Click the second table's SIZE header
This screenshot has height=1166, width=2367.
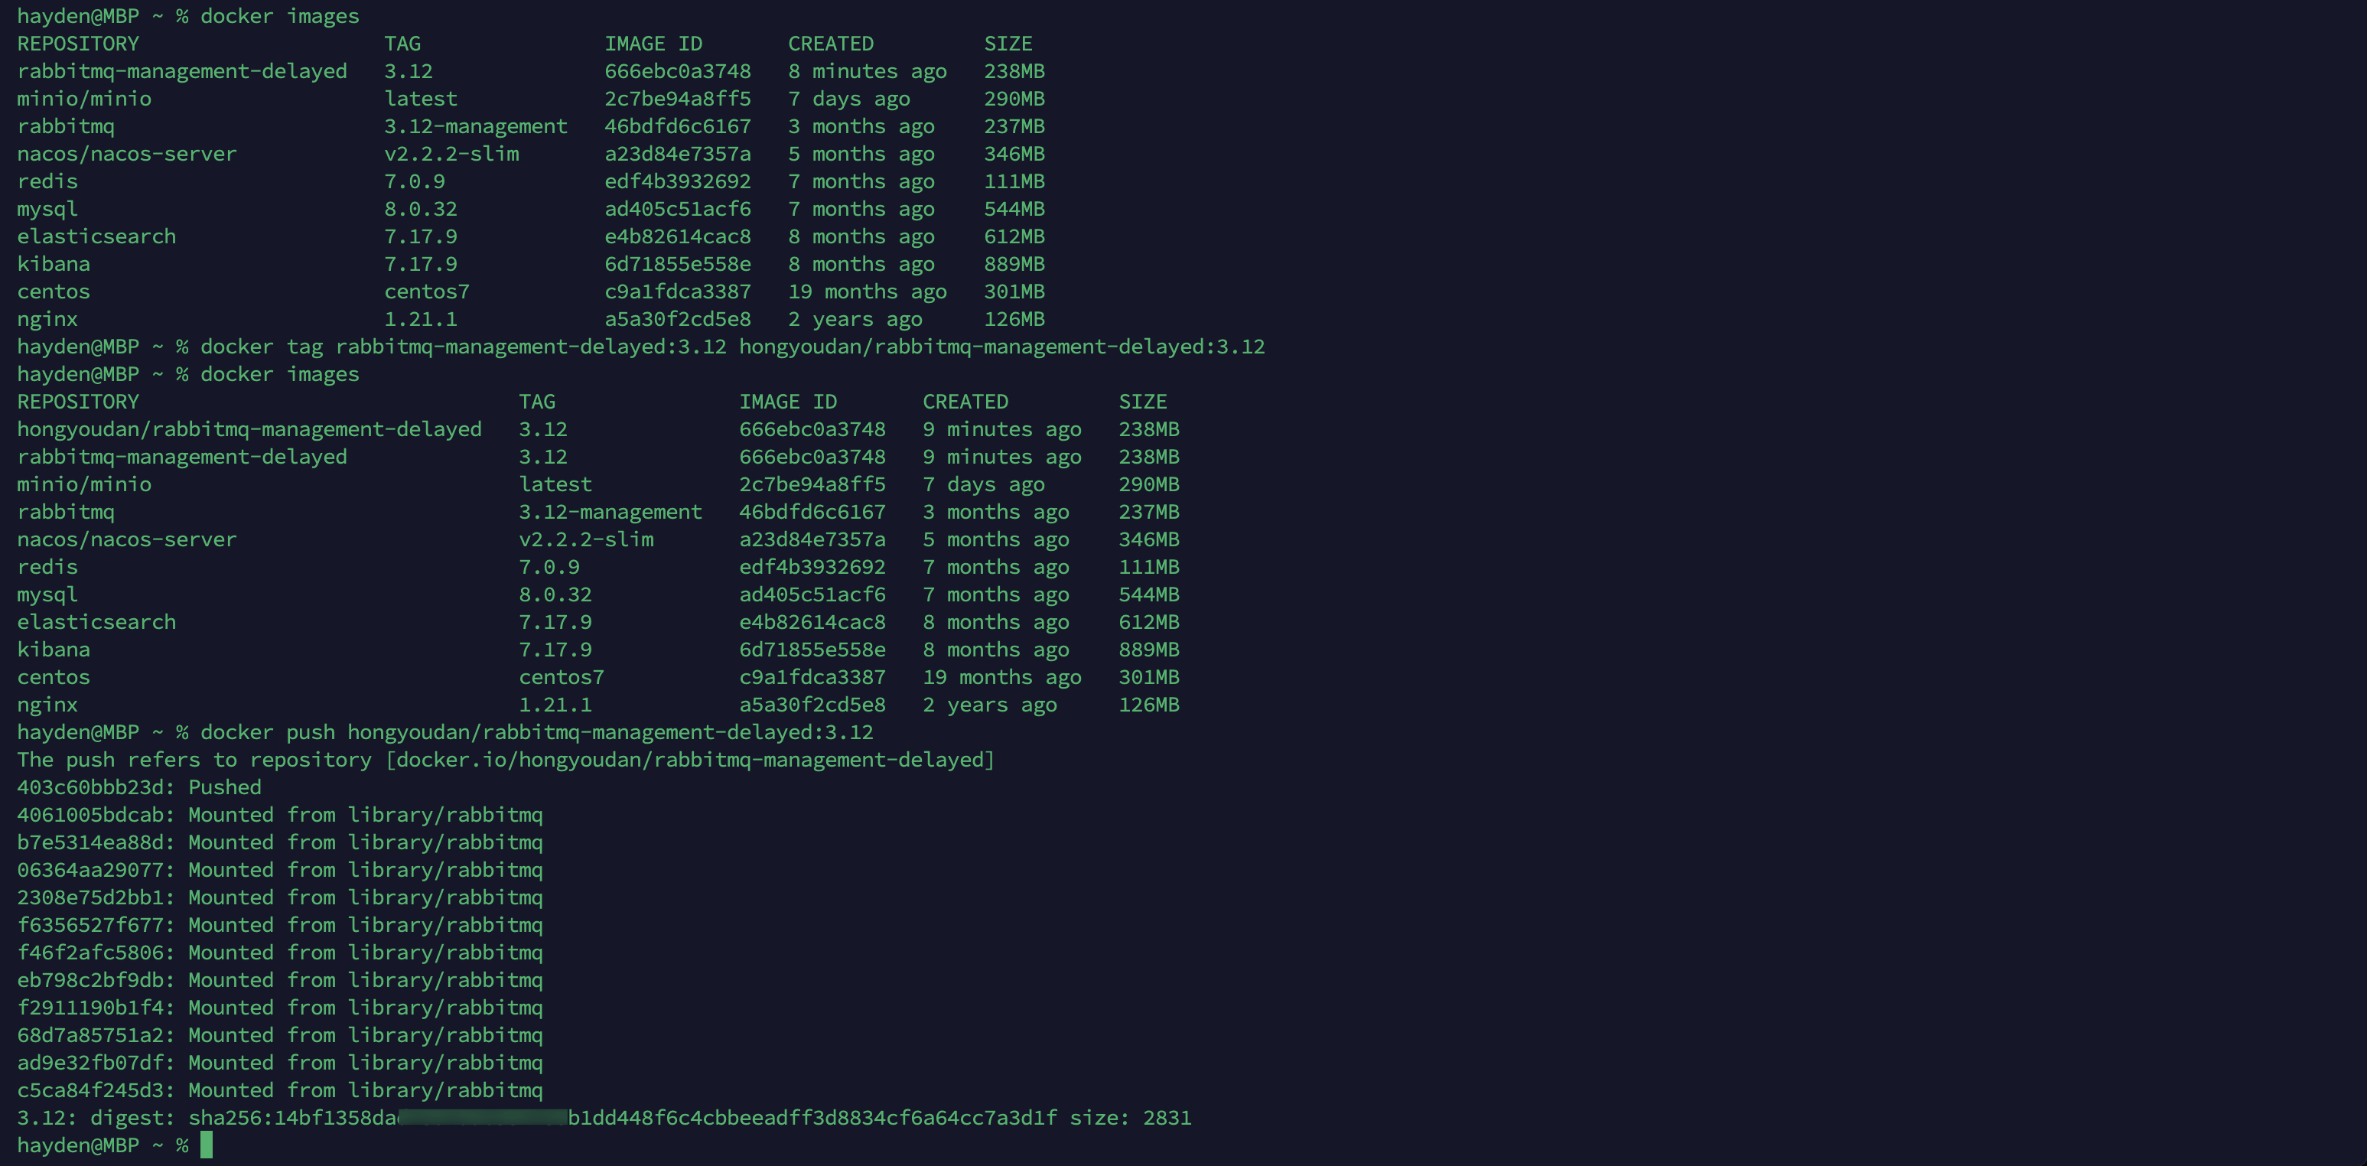click(1142, 402)
